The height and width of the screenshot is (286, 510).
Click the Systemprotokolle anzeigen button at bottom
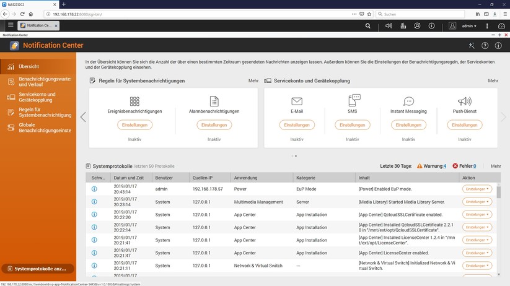38,269
